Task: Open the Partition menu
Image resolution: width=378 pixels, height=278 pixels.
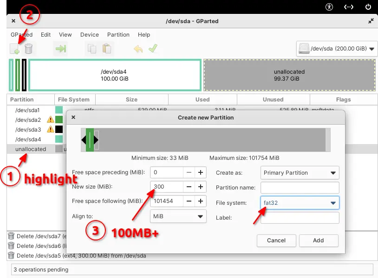Action: point(118,35)
